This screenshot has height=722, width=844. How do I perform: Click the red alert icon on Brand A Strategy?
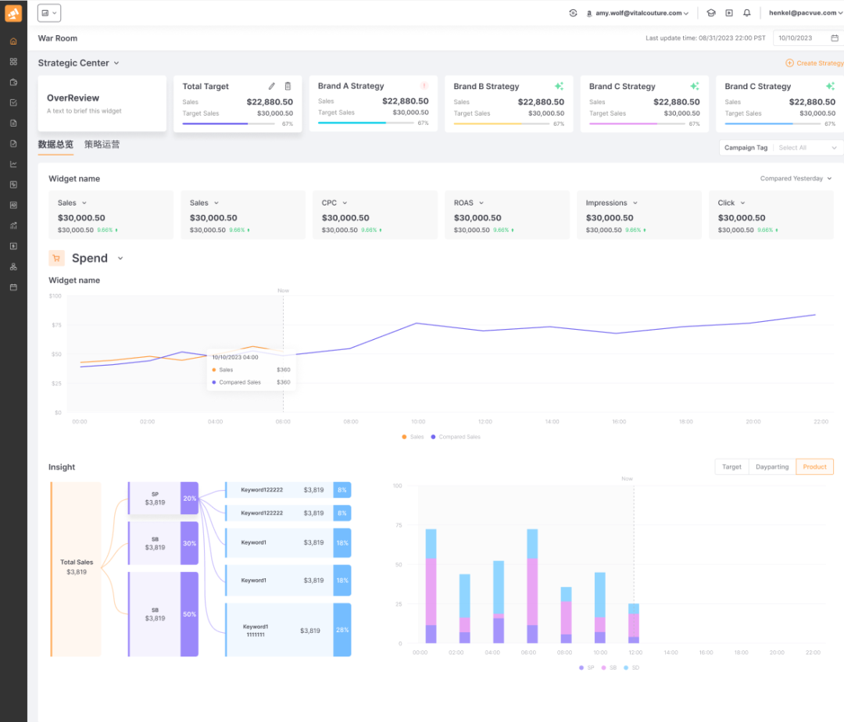[x=424, y=85]
